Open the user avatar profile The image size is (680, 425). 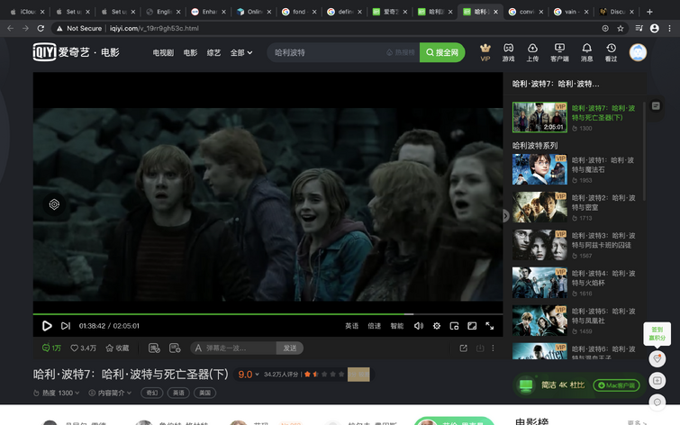(x=638, y=52)
